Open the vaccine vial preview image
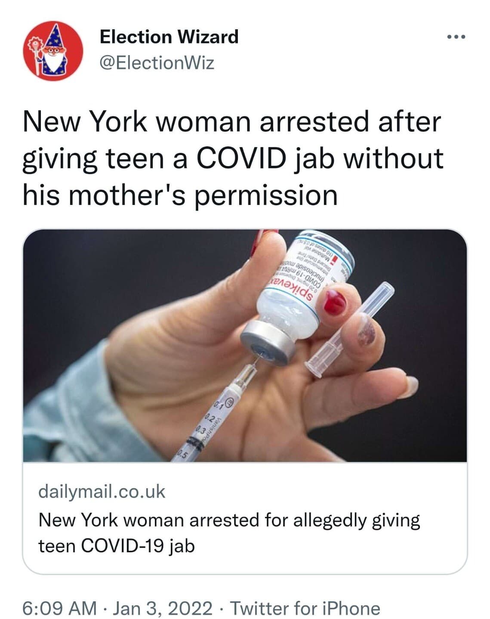The height and width of the screenshot is (619, 490). (x=245, y=346)
